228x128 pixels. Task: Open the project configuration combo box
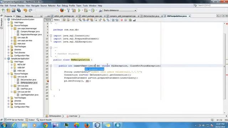coord(47,10)
